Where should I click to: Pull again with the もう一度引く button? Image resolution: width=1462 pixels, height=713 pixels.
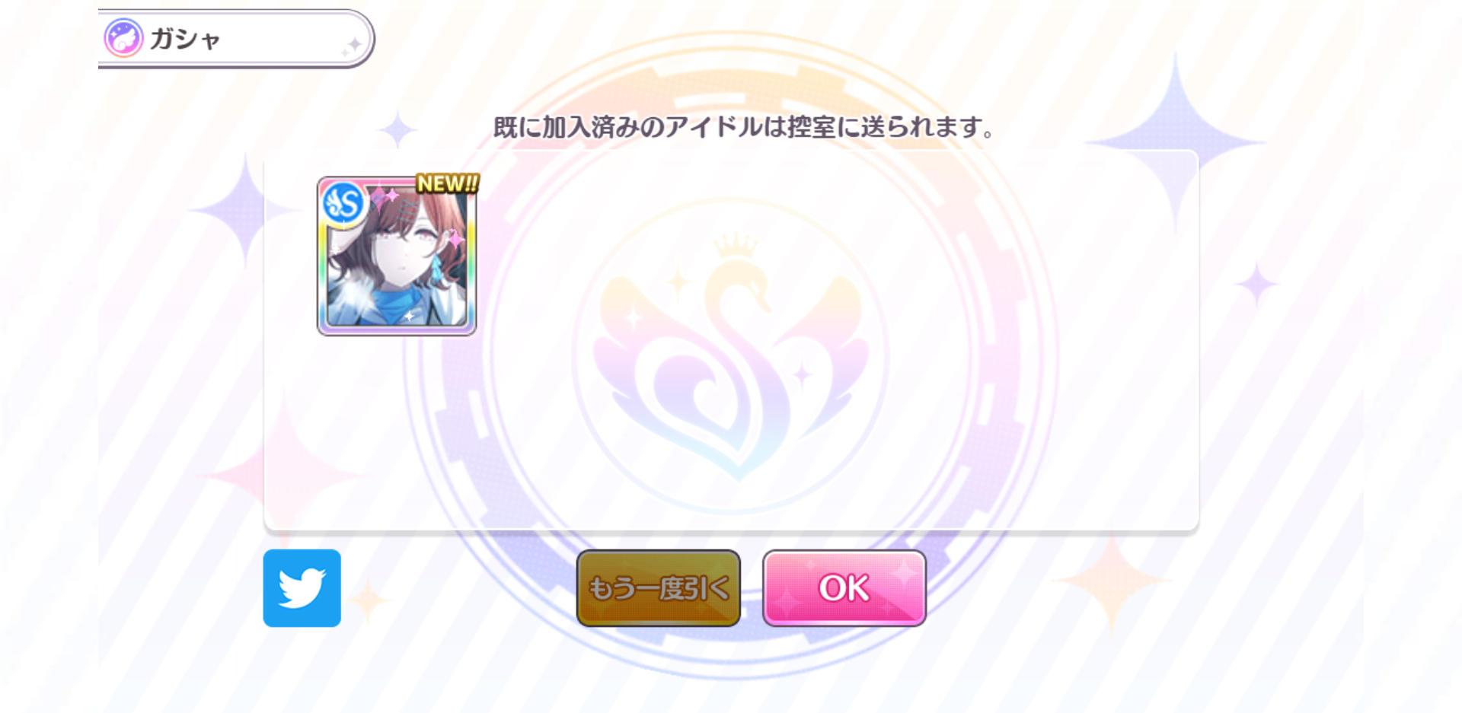point(659,587)
